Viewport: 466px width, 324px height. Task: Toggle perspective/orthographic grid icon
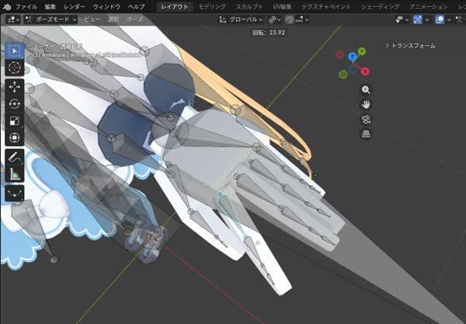click(366, 134)
